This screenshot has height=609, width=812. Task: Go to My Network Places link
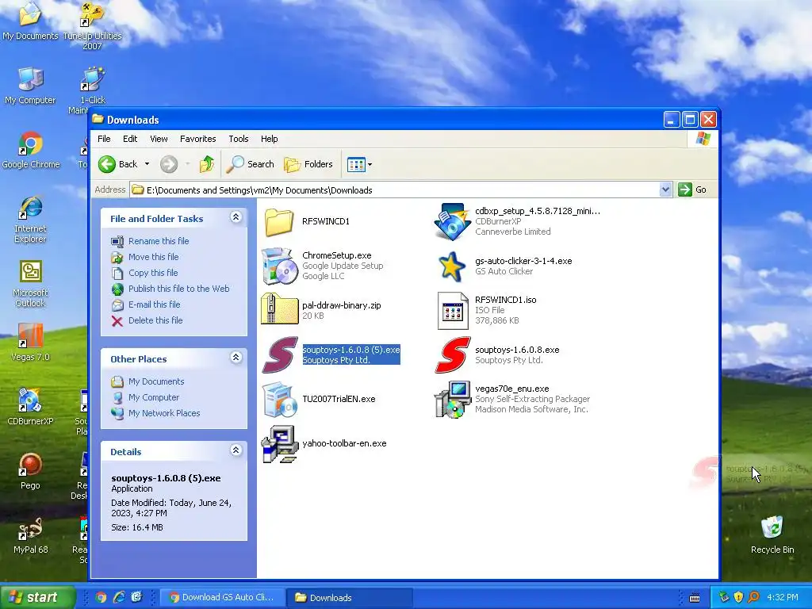tap(164, 413)
